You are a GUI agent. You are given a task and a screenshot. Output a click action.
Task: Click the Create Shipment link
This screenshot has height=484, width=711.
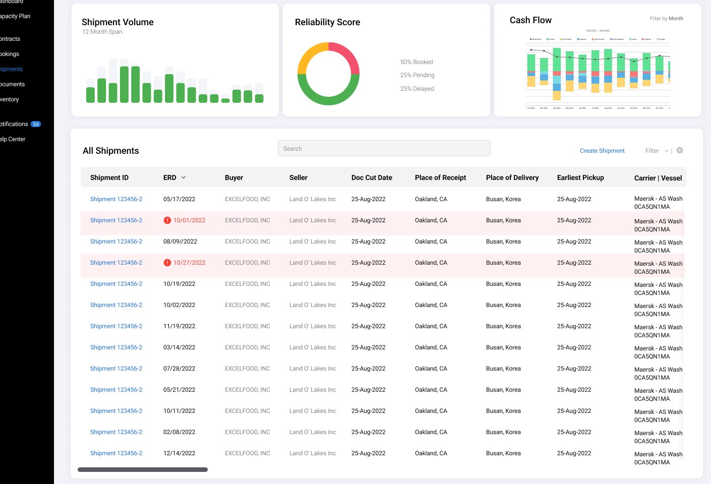[602, 151]
